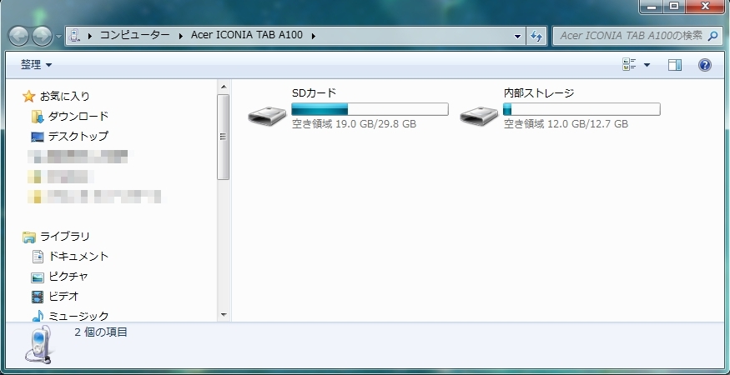Image resolution: width=730 pixels, height=375 pixels.
Task: Select お気に入り in the navigation pane
Action: coord(64,97)
